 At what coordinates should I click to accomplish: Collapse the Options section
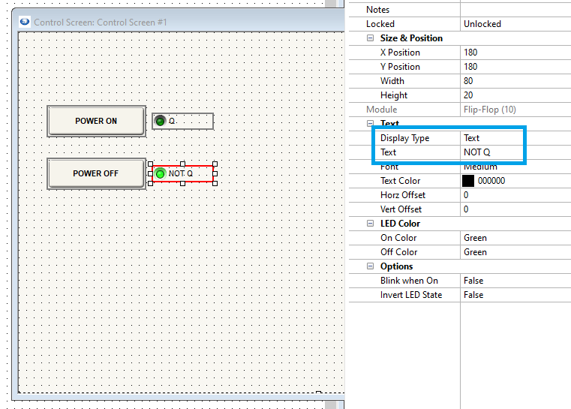click(370, 266)
